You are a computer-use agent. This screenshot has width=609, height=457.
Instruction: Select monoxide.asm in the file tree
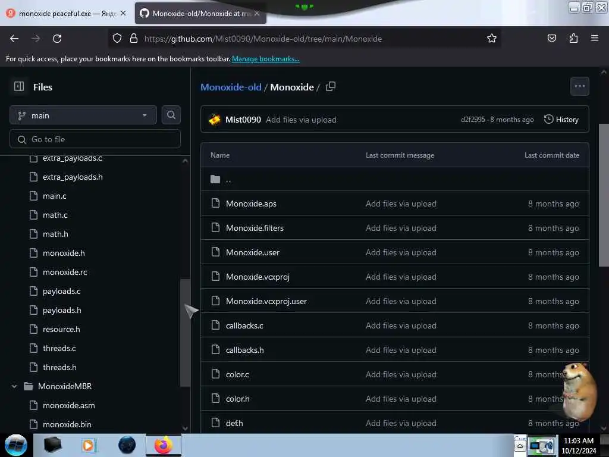69,405
